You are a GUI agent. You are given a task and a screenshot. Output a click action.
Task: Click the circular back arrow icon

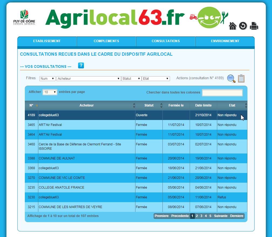[x=243, y=26]
